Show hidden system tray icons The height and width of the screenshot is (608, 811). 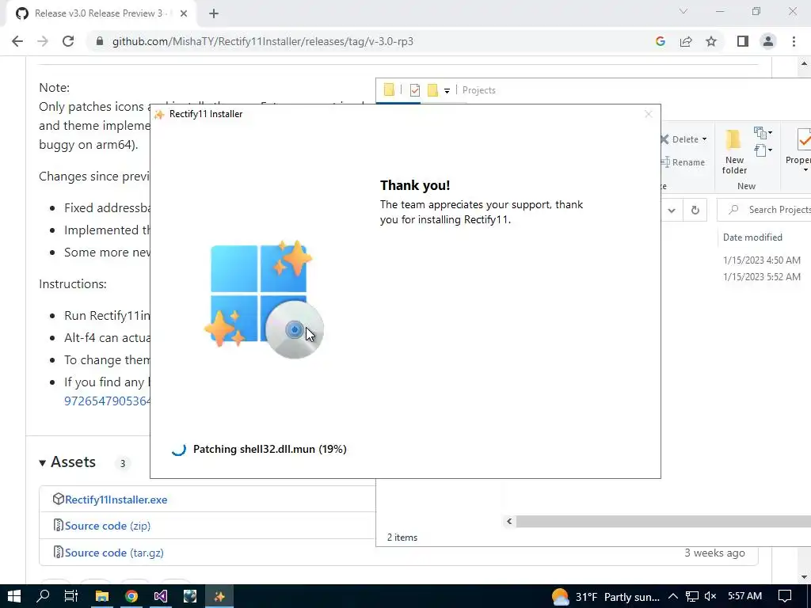(x=673, y=597)
